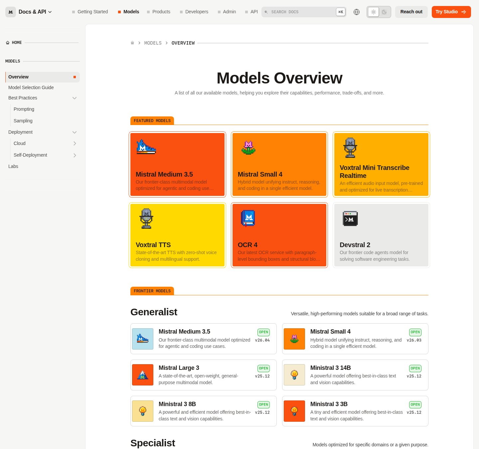
Task: Click version v26.04 on Mistral Medium 3.5
Action: (262, 340)
